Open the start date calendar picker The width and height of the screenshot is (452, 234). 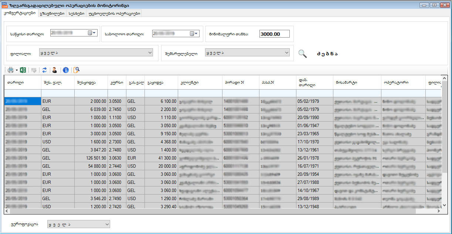click(x=91, y=33)
